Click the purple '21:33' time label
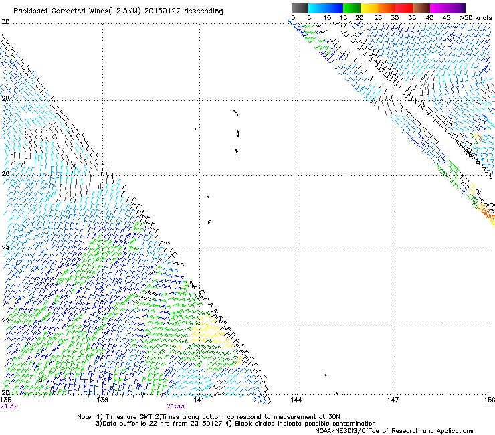Image resolution: width=495 pixels, height=435 pixels. [x=175, y=406]
